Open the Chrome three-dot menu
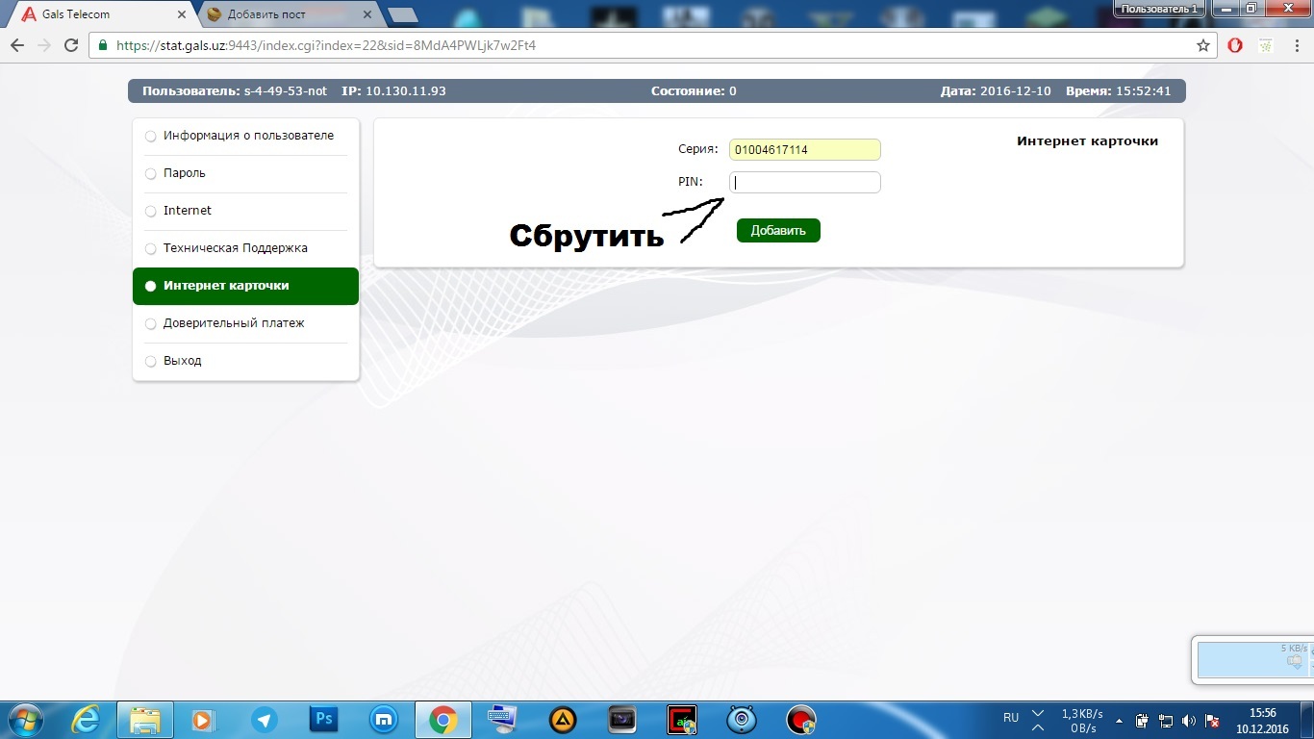Screen dimensions: 1314x739 [x=1296, y=45]
